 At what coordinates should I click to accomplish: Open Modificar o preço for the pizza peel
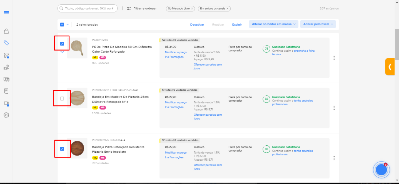pos(176,52)
